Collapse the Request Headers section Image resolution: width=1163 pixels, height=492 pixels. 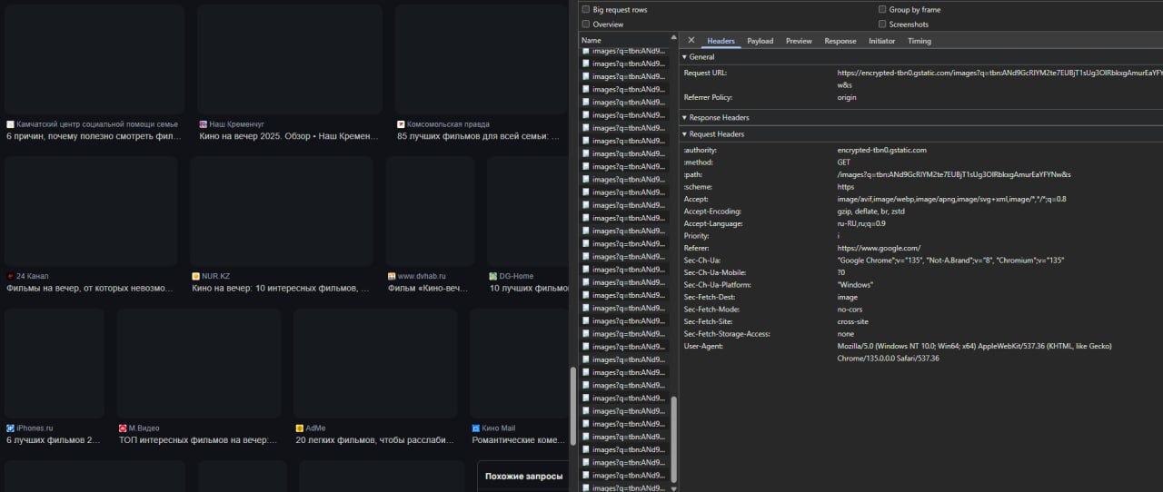(685, 134)
